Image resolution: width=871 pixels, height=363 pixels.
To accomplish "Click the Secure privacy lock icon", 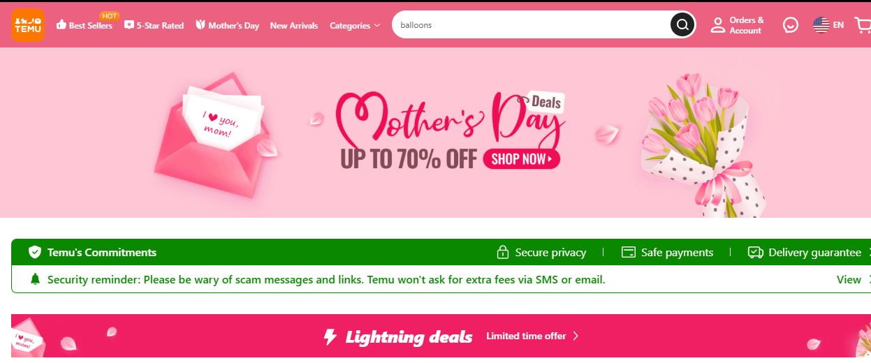I will (x=502, y=252).
